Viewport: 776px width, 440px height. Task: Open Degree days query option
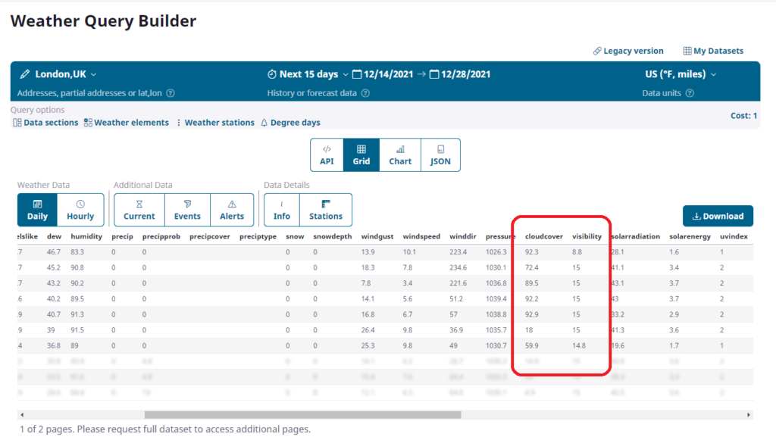(290, 123)
